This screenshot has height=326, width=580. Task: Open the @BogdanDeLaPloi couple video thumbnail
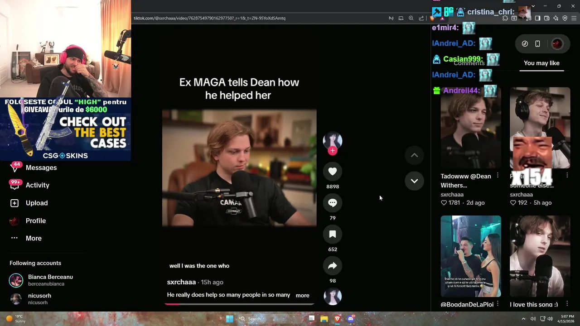(x=471, y=256)
